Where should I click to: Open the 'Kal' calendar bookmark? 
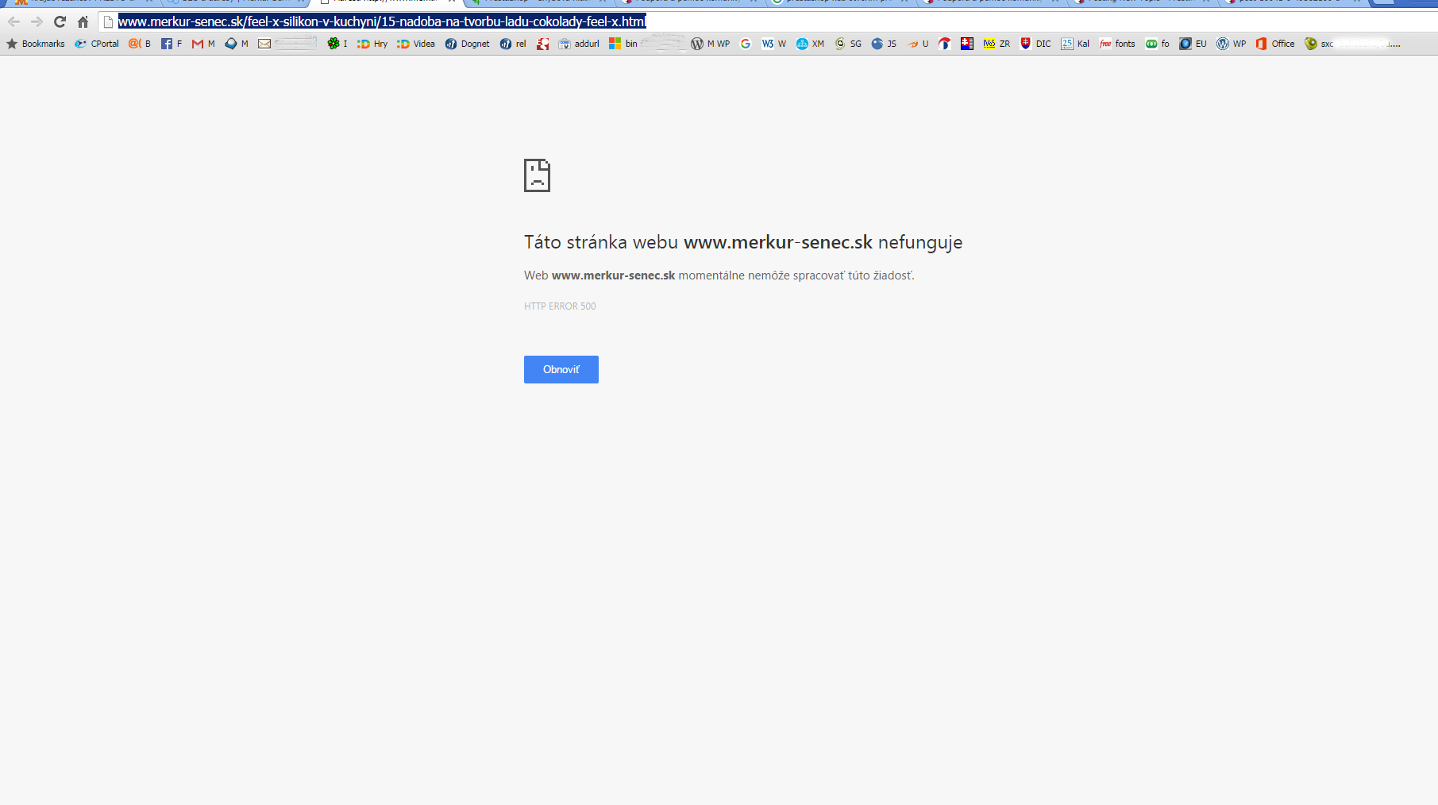[x=1075, y=44]
